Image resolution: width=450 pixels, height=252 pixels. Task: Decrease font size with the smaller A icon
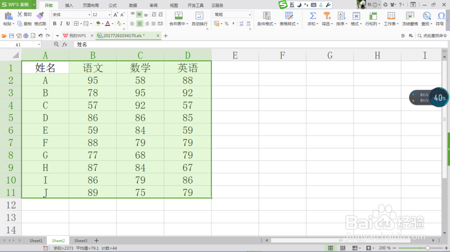pos(122,15)
